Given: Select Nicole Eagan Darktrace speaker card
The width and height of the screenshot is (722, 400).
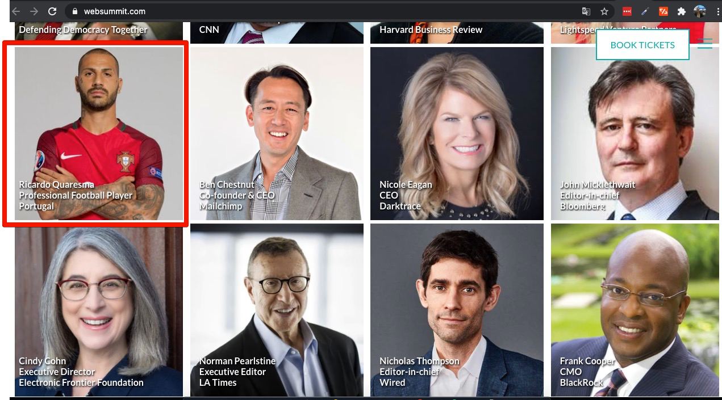Looking at the screenshot, I should 457,133.
